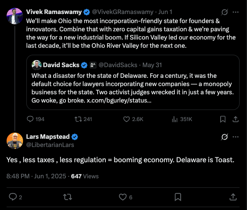
Task: Open Lars Mapstead's profile avatar
Action: point(15,141)
